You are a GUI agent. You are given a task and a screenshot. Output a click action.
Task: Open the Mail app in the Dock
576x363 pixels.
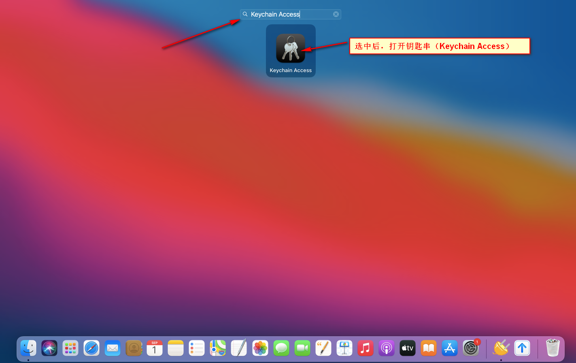[113, 348]
